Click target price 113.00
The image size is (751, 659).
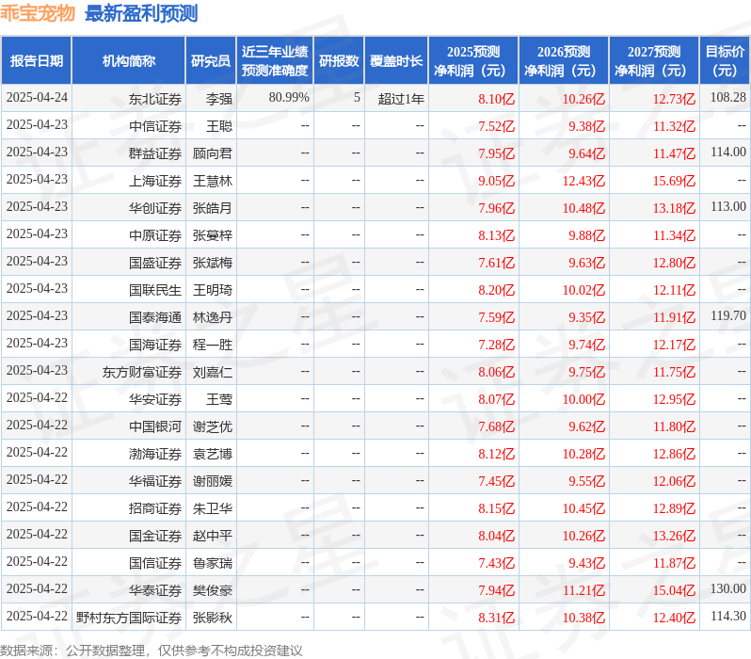coord(728,207)
